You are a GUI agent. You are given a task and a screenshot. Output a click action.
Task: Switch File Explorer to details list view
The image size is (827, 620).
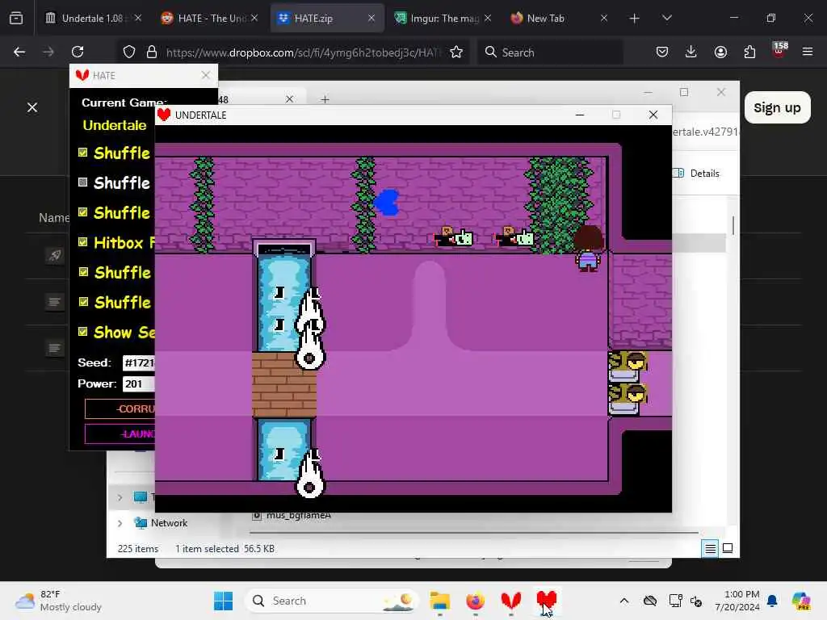coord(711,548)
